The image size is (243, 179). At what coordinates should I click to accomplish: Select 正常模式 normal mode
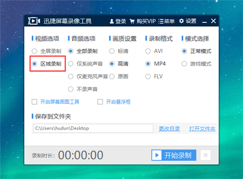pos(196,51)
